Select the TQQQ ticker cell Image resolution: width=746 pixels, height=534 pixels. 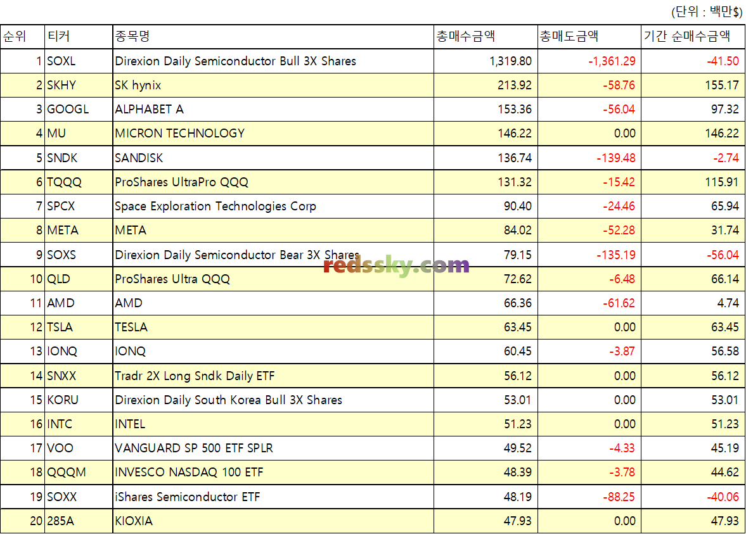coord(79,182)
